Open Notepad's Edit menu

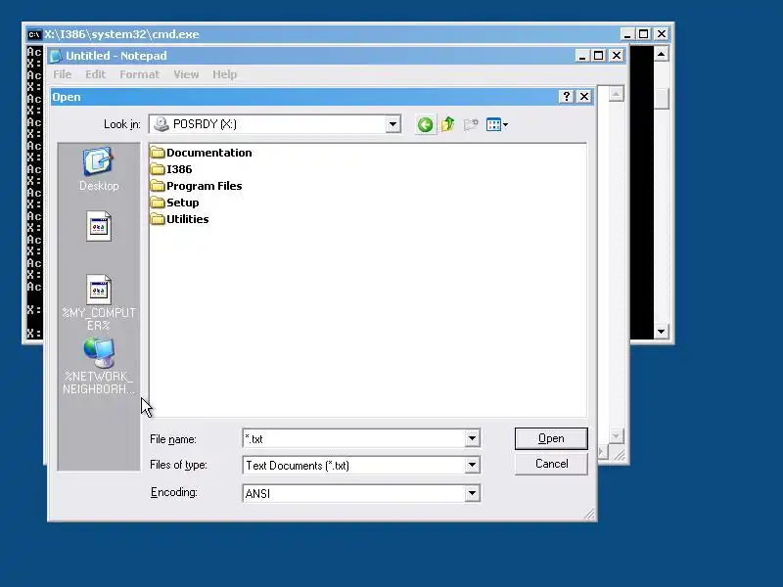[95, 74]
